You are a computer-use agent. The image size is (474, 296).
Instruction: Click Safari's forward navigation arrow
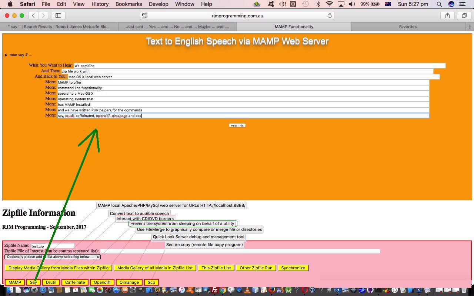point(43,16)
